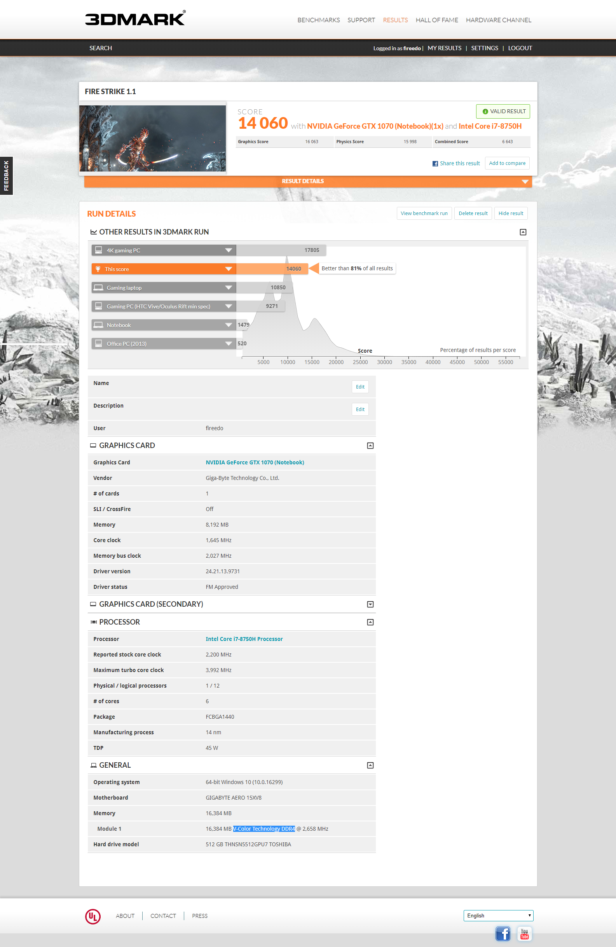Toggle the Result Details orange bar

[308, 182]
